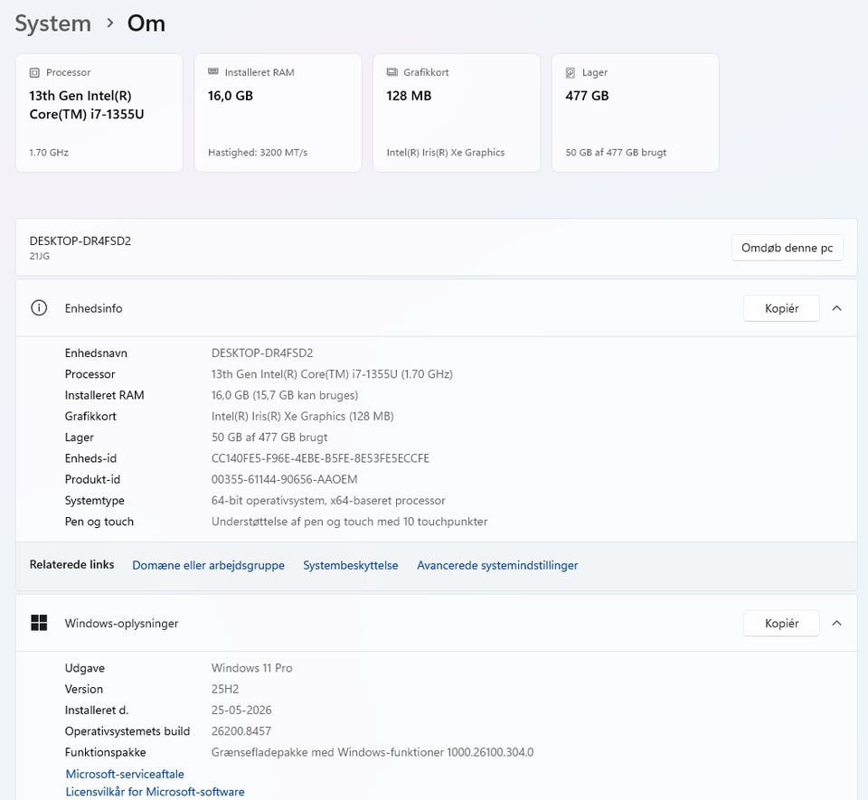Click Omdøb denne pc button
Screen dimensions: 868x800
click(787, 248)
